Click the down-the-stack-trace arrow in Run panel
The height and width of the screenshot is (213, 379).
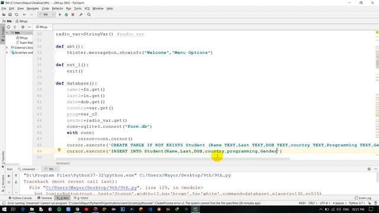click(16, 182)
